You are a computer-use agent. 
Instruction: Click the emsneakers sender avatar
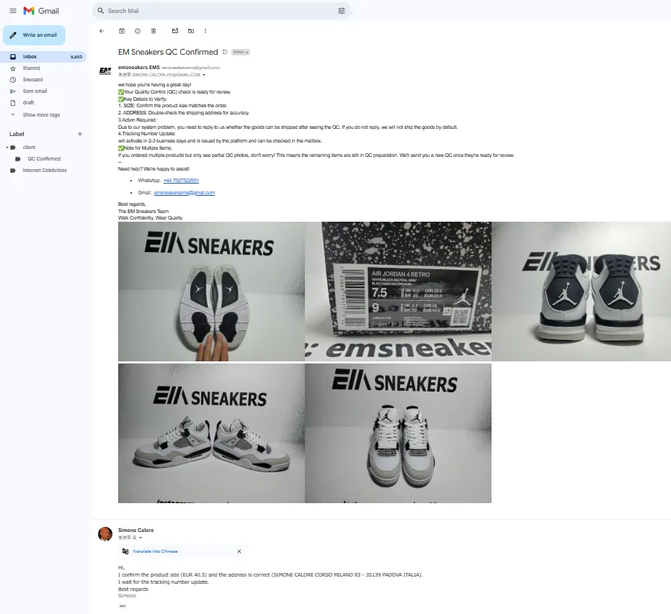(105, 71)
